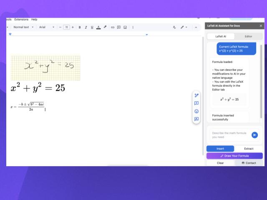Click the insert link icon
Viewport: 267px width, 200px height.
click(x=113, y=27)
